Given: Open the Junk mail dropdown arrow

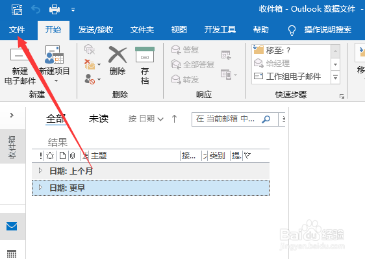Looking at the screenshot, I should [x=99, y=80].
